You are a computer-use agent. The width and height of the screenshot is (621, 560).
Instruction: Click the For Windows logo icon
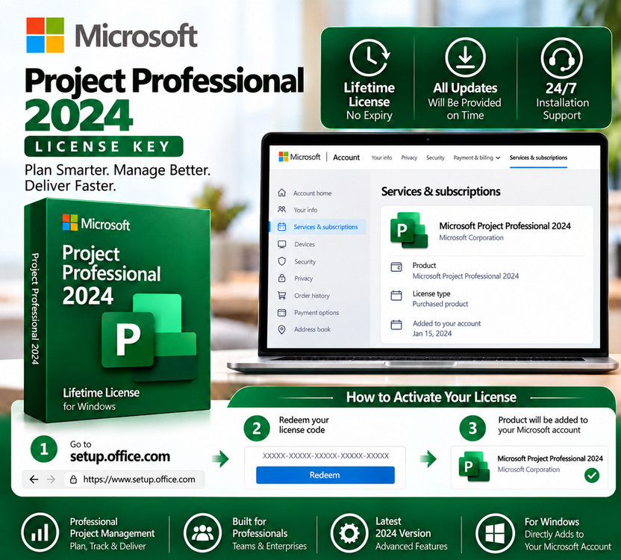pyautogui.click(x=495, y=533)
